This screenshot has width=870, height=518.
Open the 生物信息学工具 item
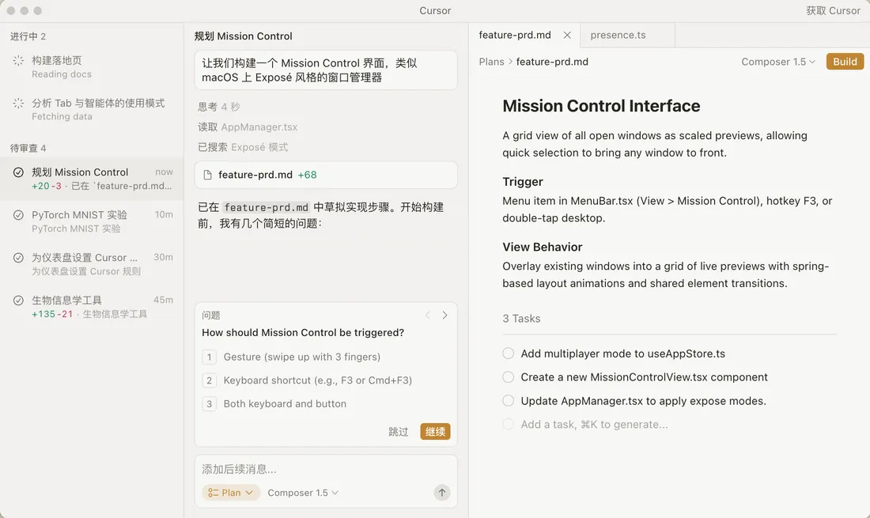point(92,307)
